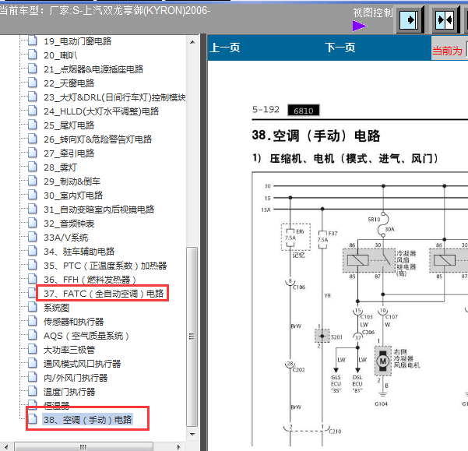Click the horizontal scrollbar thumb

[x=83, y=447]
